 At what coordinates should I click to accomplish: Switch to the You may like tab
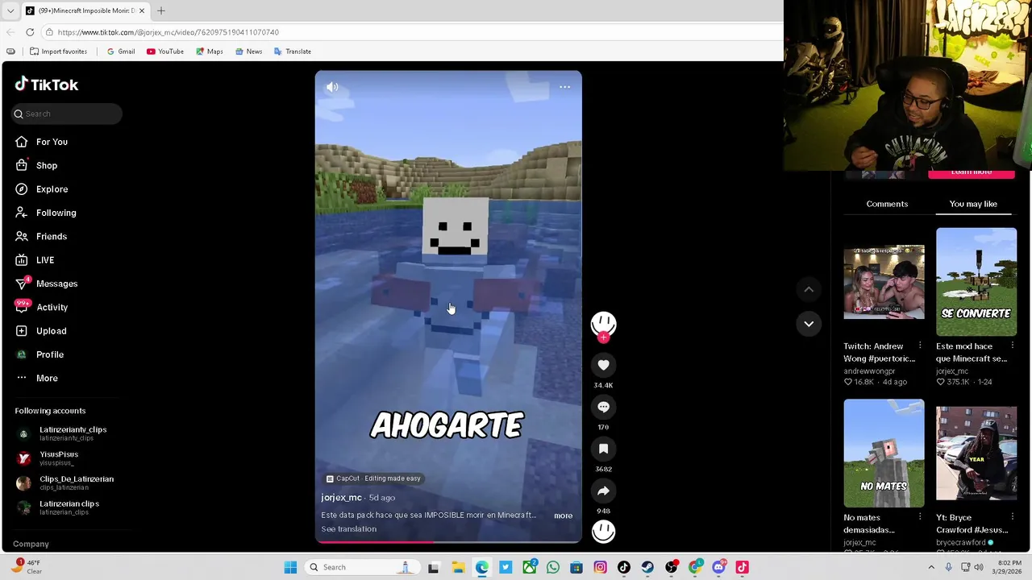tap(973, 204)
